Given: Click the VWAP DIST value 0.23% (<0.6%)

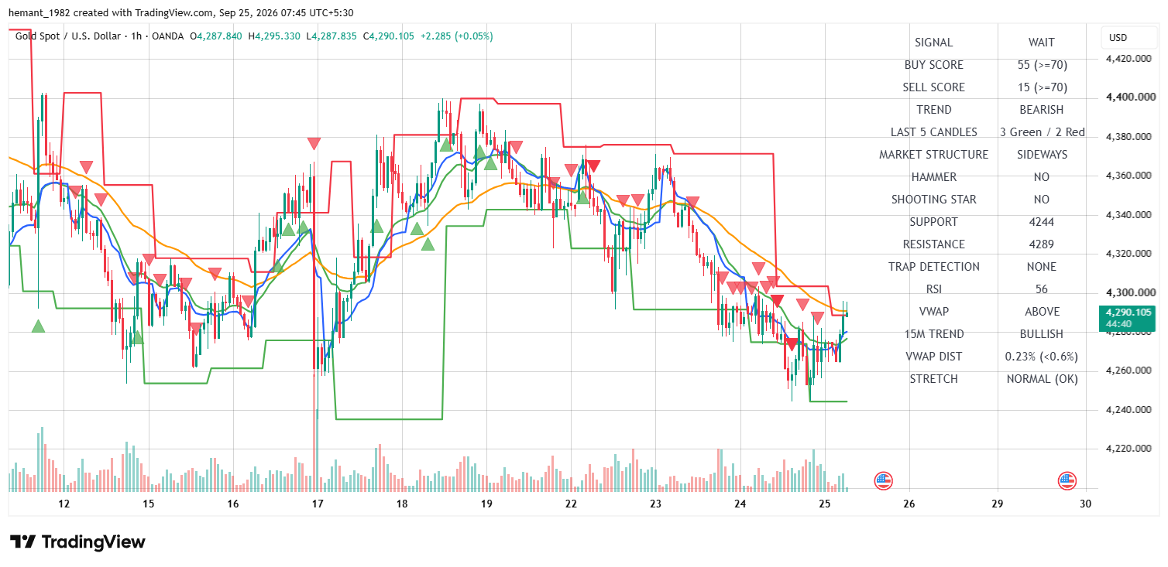Looking at the screenshot, I should [1042, 357].
